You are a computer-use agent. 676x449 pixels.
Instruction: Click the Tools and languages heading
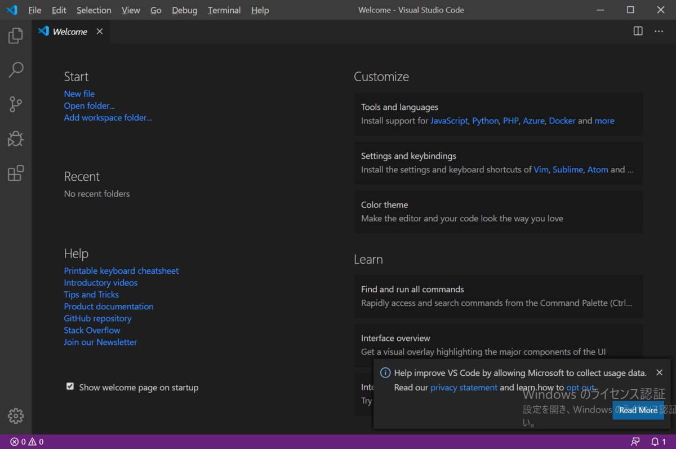point(399,107)
